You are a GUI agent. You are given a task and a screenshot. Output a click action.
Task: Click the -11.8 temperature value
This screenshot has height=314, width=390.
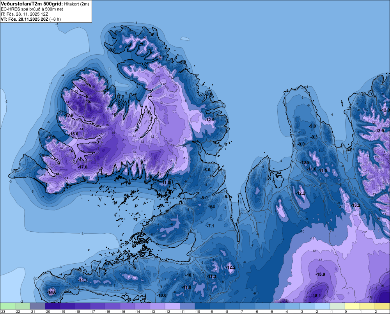(x=187, y=287)
